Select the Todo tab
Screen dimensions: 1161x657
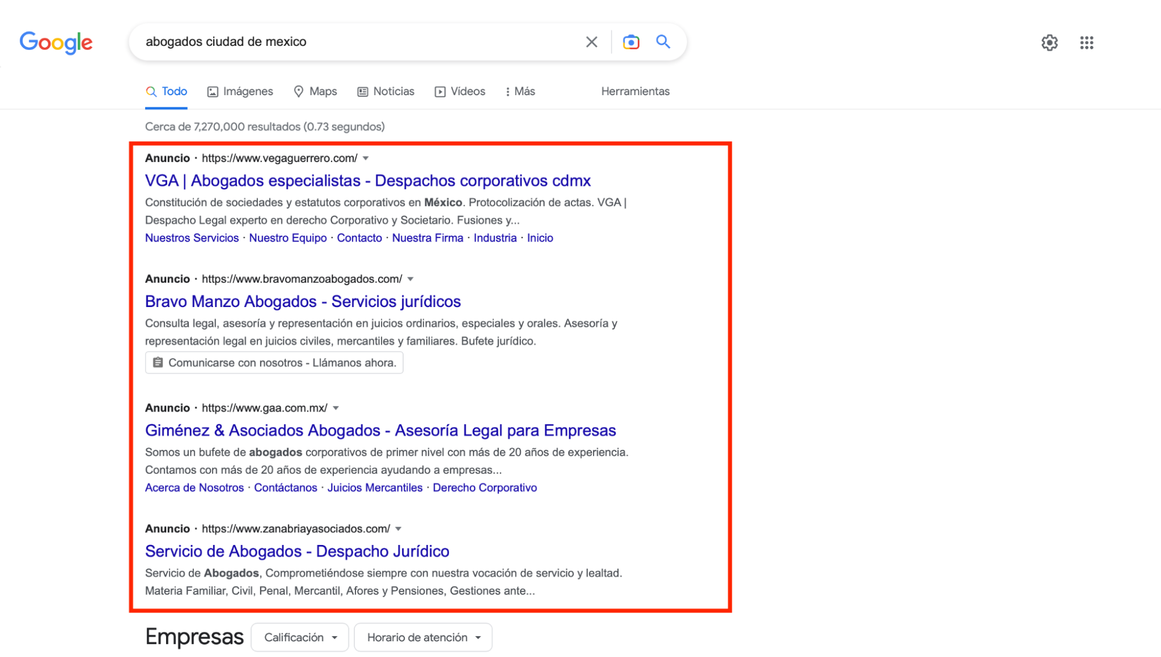[x=166, y=92]
